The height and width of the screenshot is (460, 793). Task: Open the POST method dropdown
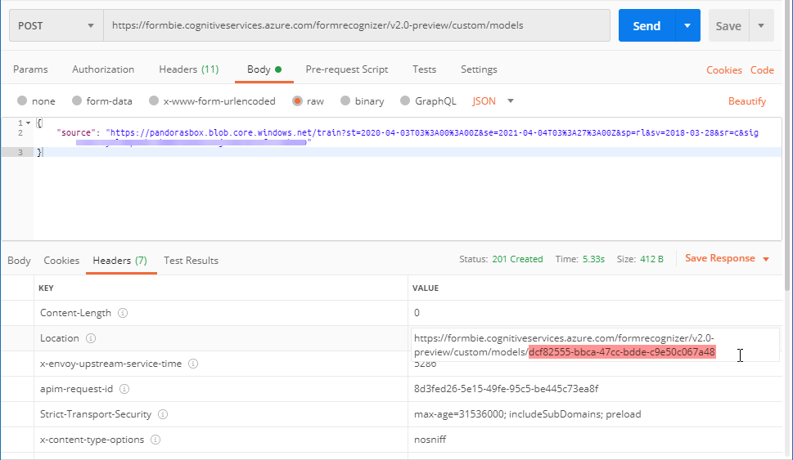[56, 26]
